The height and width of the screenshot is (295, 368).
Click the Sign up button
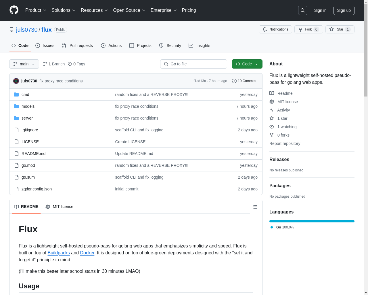[x=344, y=10]
